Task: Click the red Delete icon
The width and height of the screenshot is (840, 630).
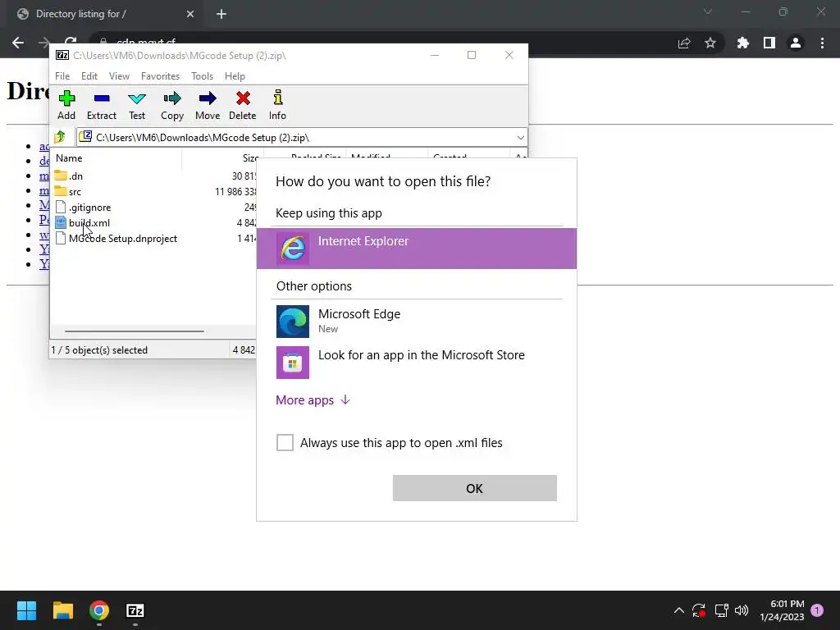Action: [x=243, y=105]
